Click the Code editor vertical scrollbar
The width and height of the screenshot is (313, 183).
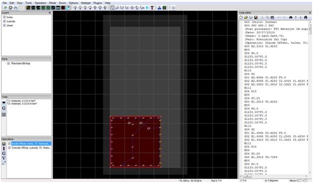[x=310, y=97]
